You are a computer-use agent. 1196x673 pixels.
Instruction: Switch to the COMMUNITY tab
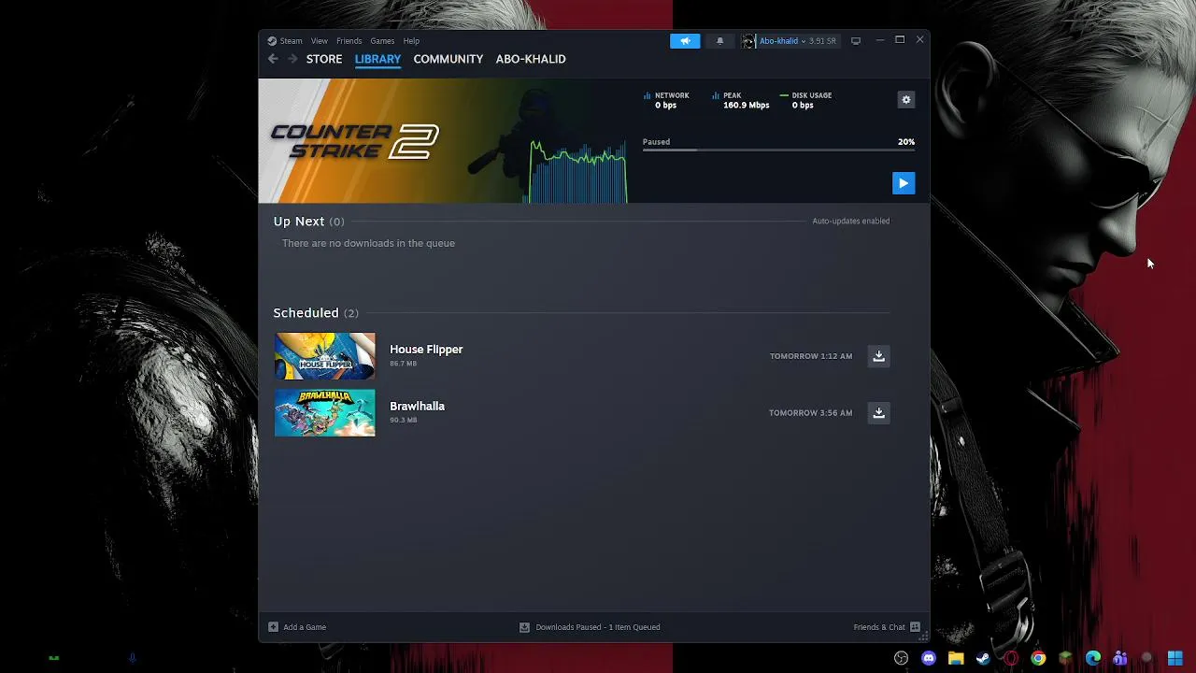[448, 59]
